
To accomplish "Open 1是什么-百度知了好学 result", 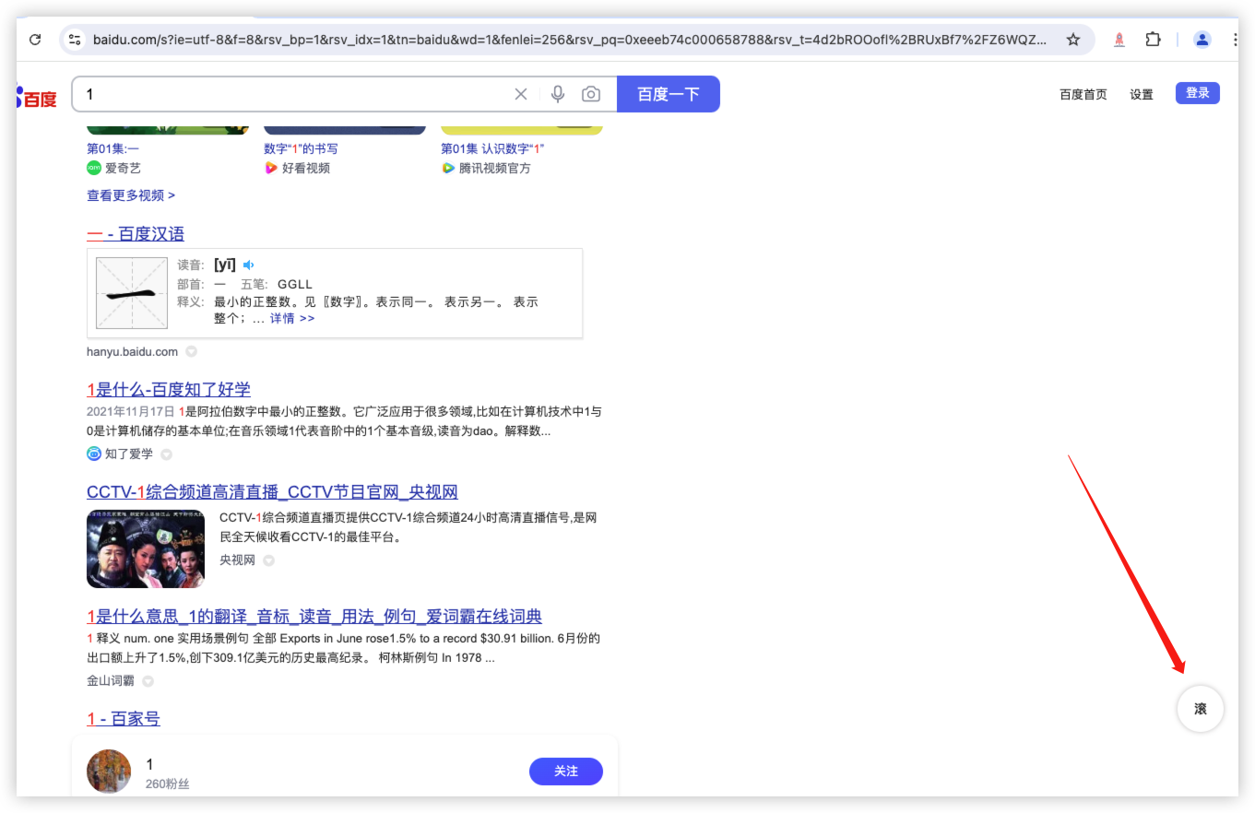I will point(169,389).
